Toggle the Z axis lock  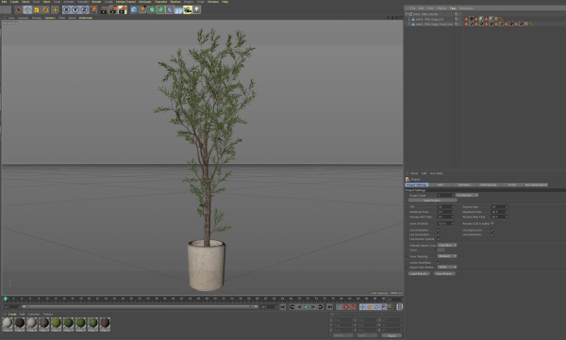[x=85, y=9]
